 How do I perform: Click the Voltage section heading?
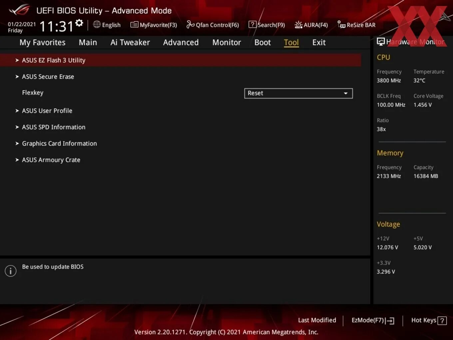[388, 224]
